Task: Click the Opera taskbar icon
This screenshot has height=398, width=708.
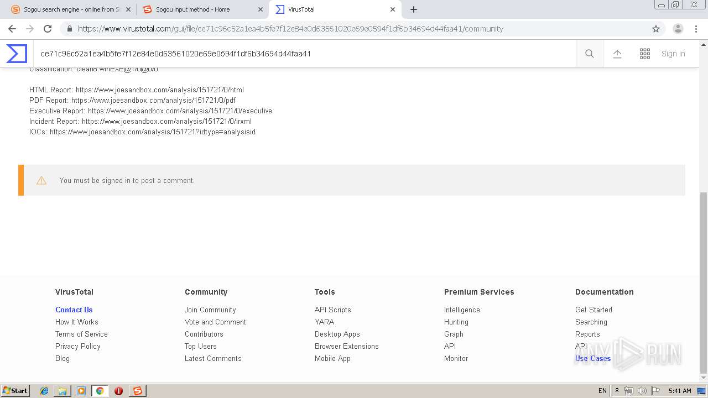Action: pyautogui.click(x=118, y=391)
